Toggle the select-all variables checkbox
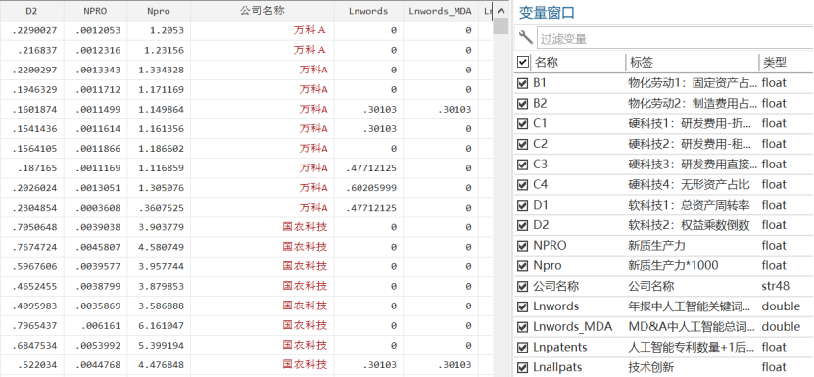 pyautogui.click(x=523, y=63)
